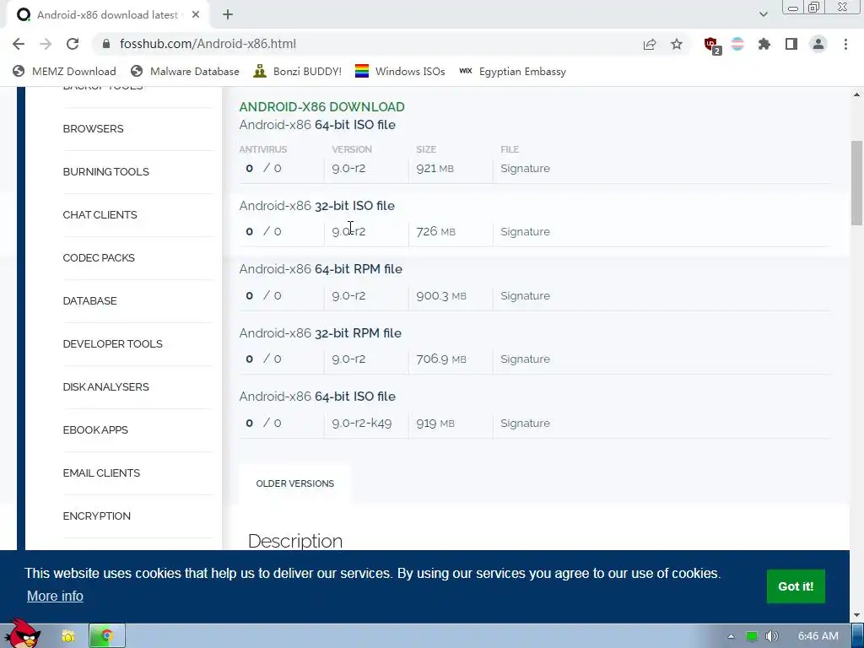The image size is (864, 648).
Task: Open Egyptian Embassy bookmark
Action: point(512,72)
